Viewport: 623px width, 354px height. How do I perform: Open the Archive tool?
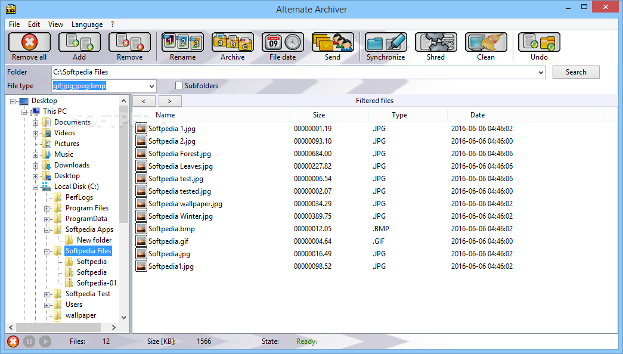tap(233, 42)
